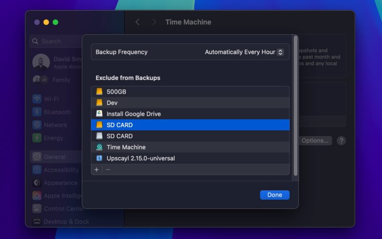Viewport: 382px width, 239px height.
Task: Open the David Apple Account profile
Action: click(x=57, y=62)
